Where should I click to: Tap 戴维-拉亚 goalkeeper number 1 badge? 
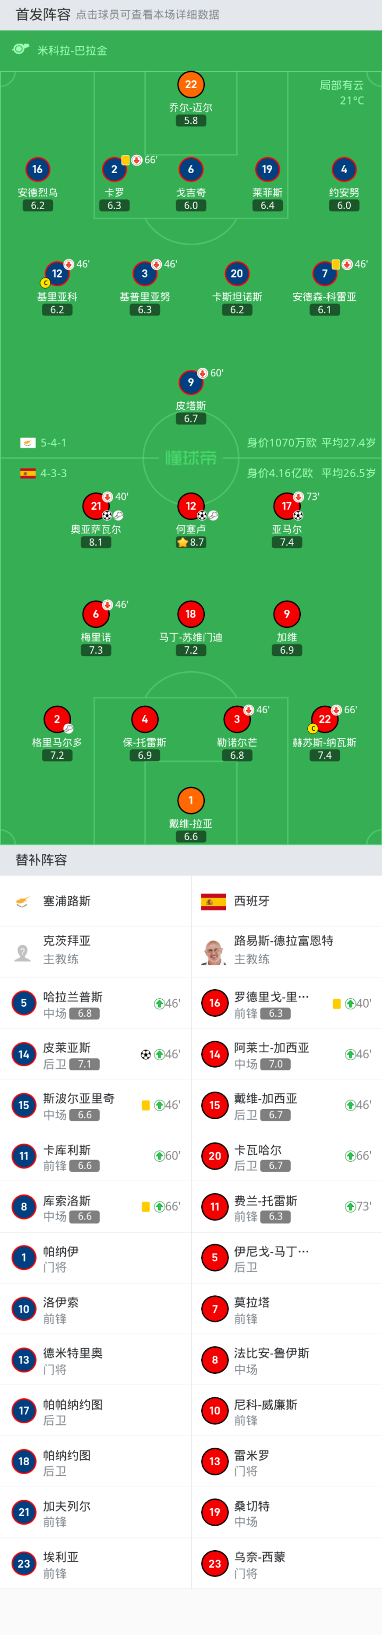(x=191, y=800)
